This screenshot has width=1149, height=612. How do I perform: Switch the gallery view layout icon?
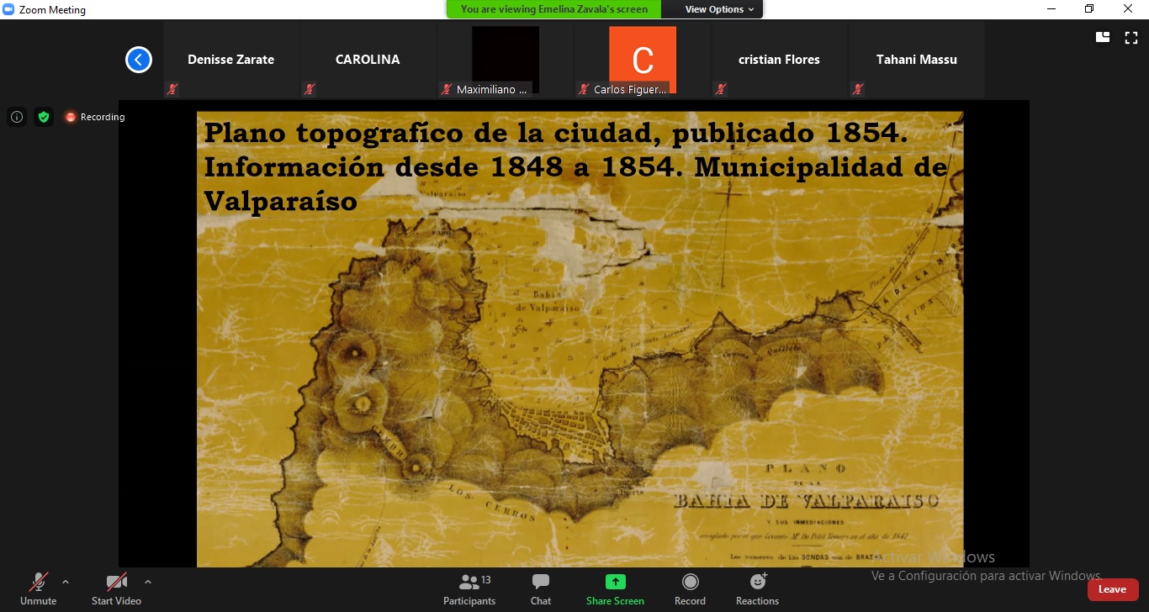tap(1103, 37)
